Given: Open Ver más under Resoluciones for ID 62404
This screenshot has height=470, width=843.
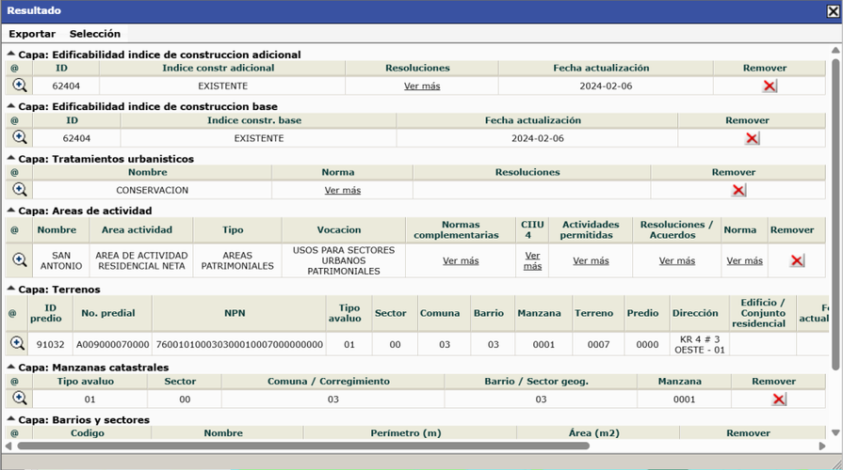Looking at the screenshot, I should click(422, 86).
